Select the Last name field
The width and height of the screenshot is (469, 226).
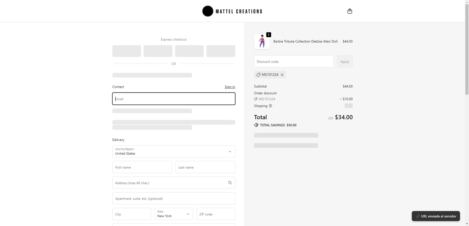[x=205, y=167]
